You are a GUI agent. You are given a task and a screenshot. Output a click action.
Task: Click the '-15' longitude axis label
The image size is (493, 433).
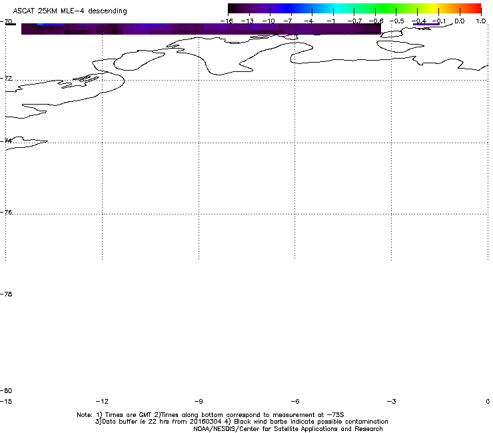[6, 401]
